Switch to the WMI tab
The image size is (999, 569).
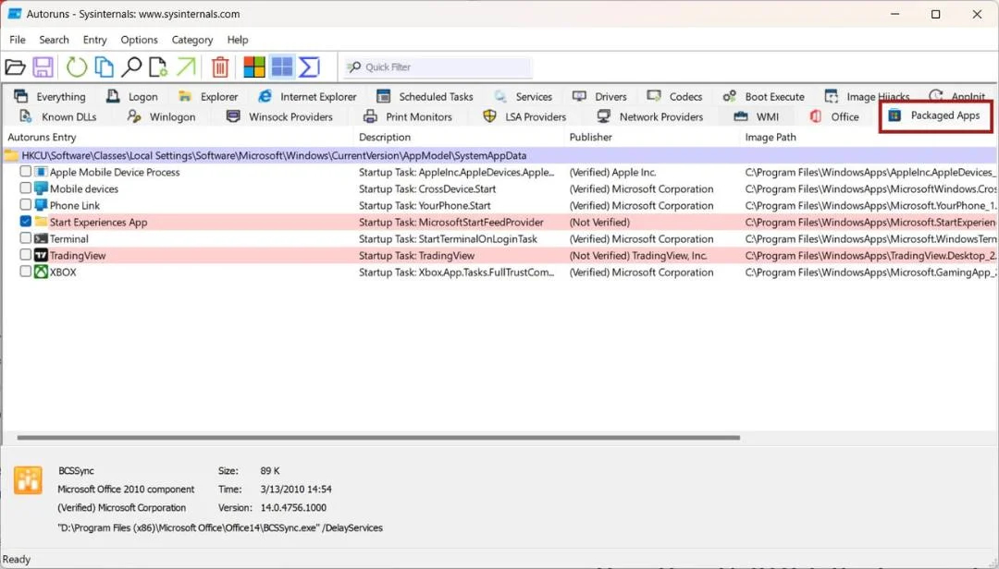point(757,116)
